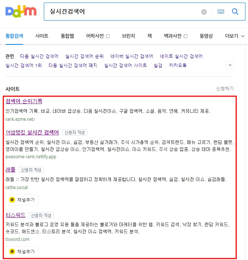Click related search 네이트 실시간 검색어

point(181,56)
